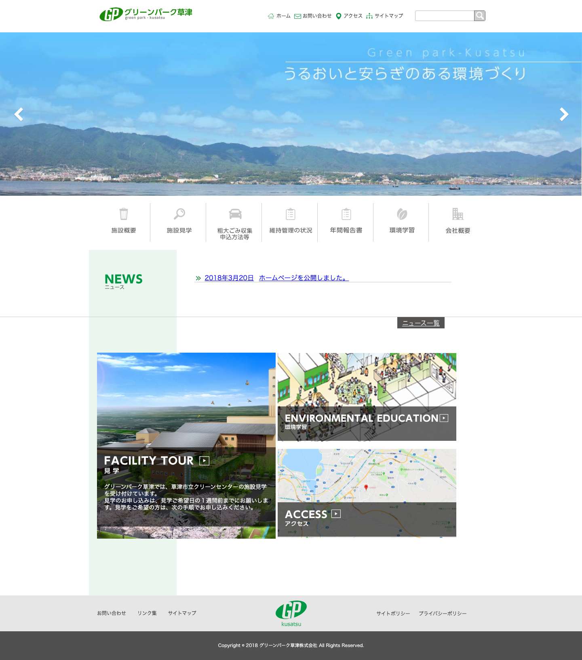Open the ホームページを公開しました news headline
The width and height of the screenshot is (582, 660).
[303, 278]
